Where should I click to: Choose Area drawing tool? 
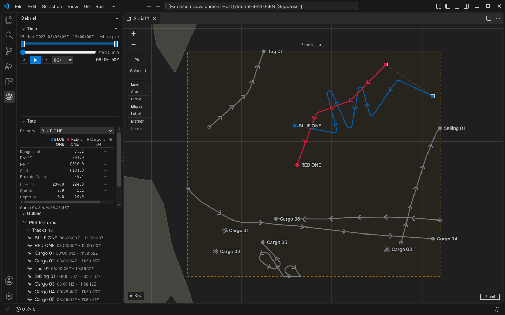click(139, 92)
